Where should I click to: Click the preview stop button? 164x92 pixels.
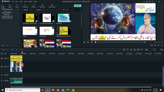(96, 42)
